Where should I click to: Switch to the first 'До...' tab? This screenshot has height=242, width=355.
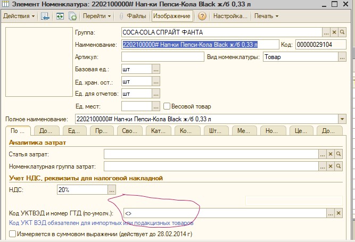pyautogui.click(x=46, y=131)
